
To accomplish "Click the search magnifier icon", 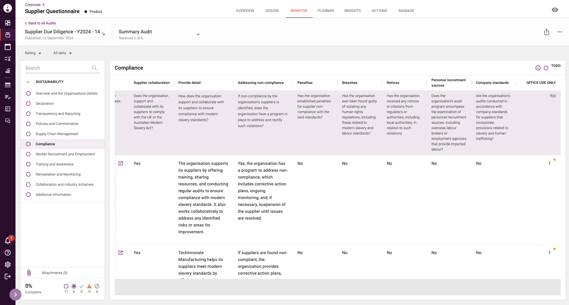I will [94, 68].
